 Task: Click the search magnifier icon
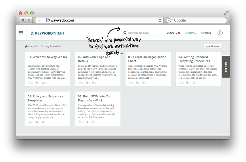pyautogui.click(x=125, y=33)
